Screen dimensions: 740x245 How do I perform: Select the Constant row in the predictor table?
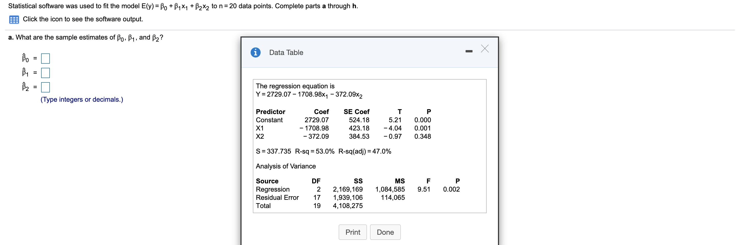pyautogui.click(x=270, y=120)
